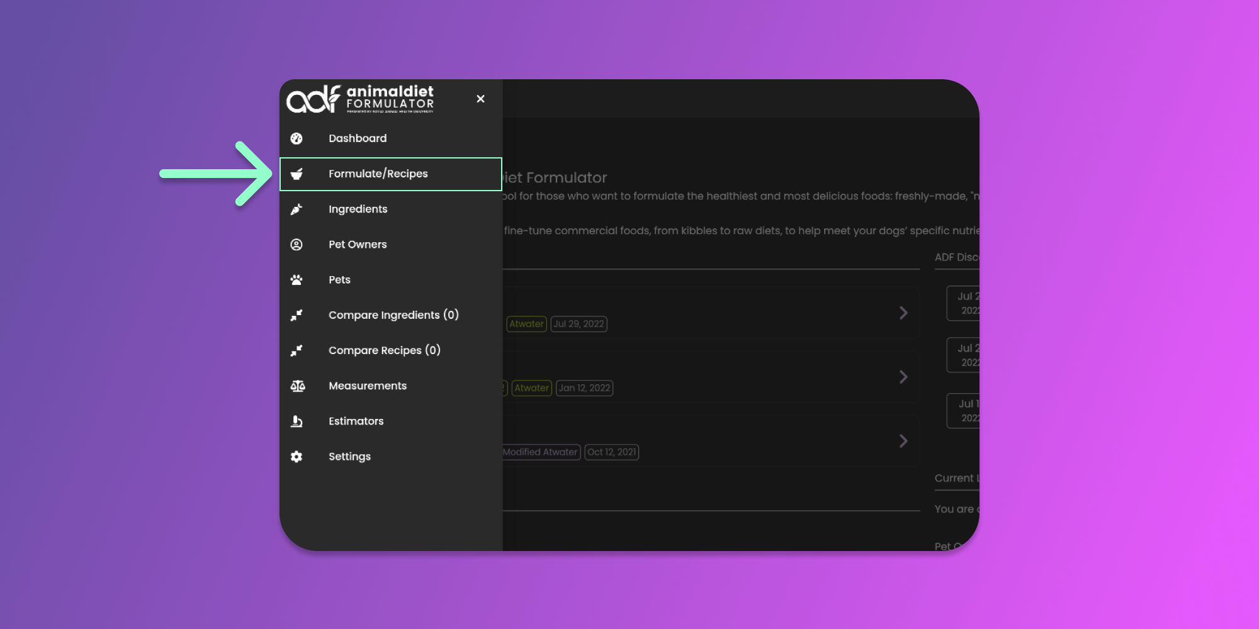Click the Ingredients carrot icon
1259x629 pixels.
pyautogui.click(x=296, y=209)
